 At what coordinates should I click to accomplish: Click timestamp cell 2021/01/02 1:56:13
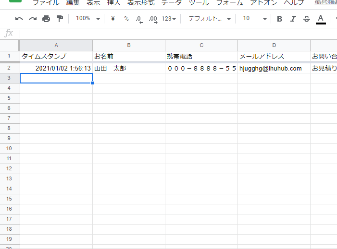pyautogui.click(x=56, y=68)
